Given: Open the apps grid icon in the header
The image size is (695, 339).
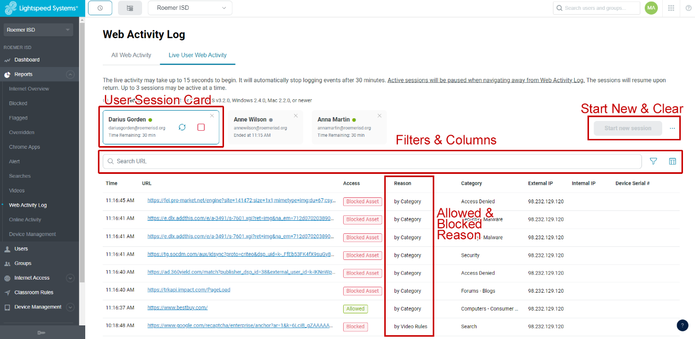Looking at the screenshot, I should pyautogui.click(x=671, y=8).
